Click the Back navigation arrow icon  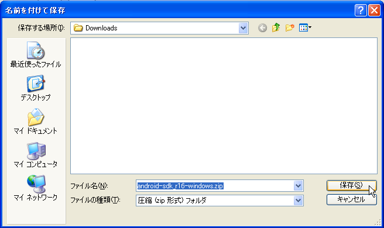[262, 28]
